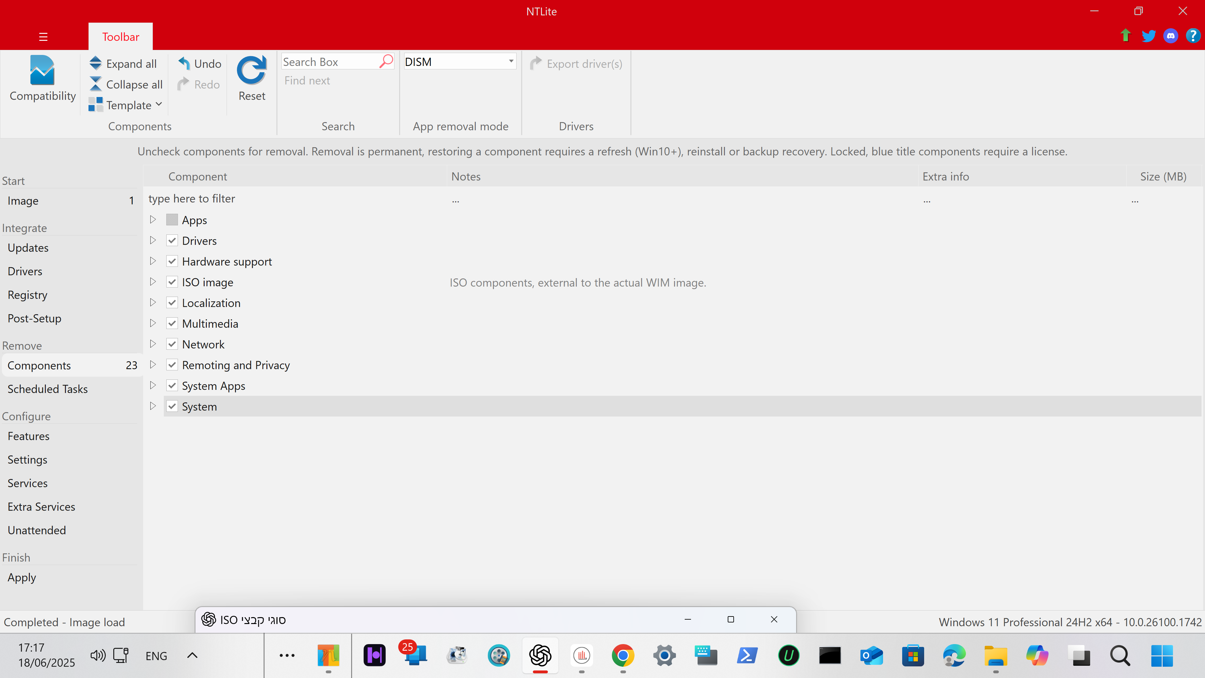Open the Unattended sidebar page
The image size is (1205, 678).
[36, 530]
